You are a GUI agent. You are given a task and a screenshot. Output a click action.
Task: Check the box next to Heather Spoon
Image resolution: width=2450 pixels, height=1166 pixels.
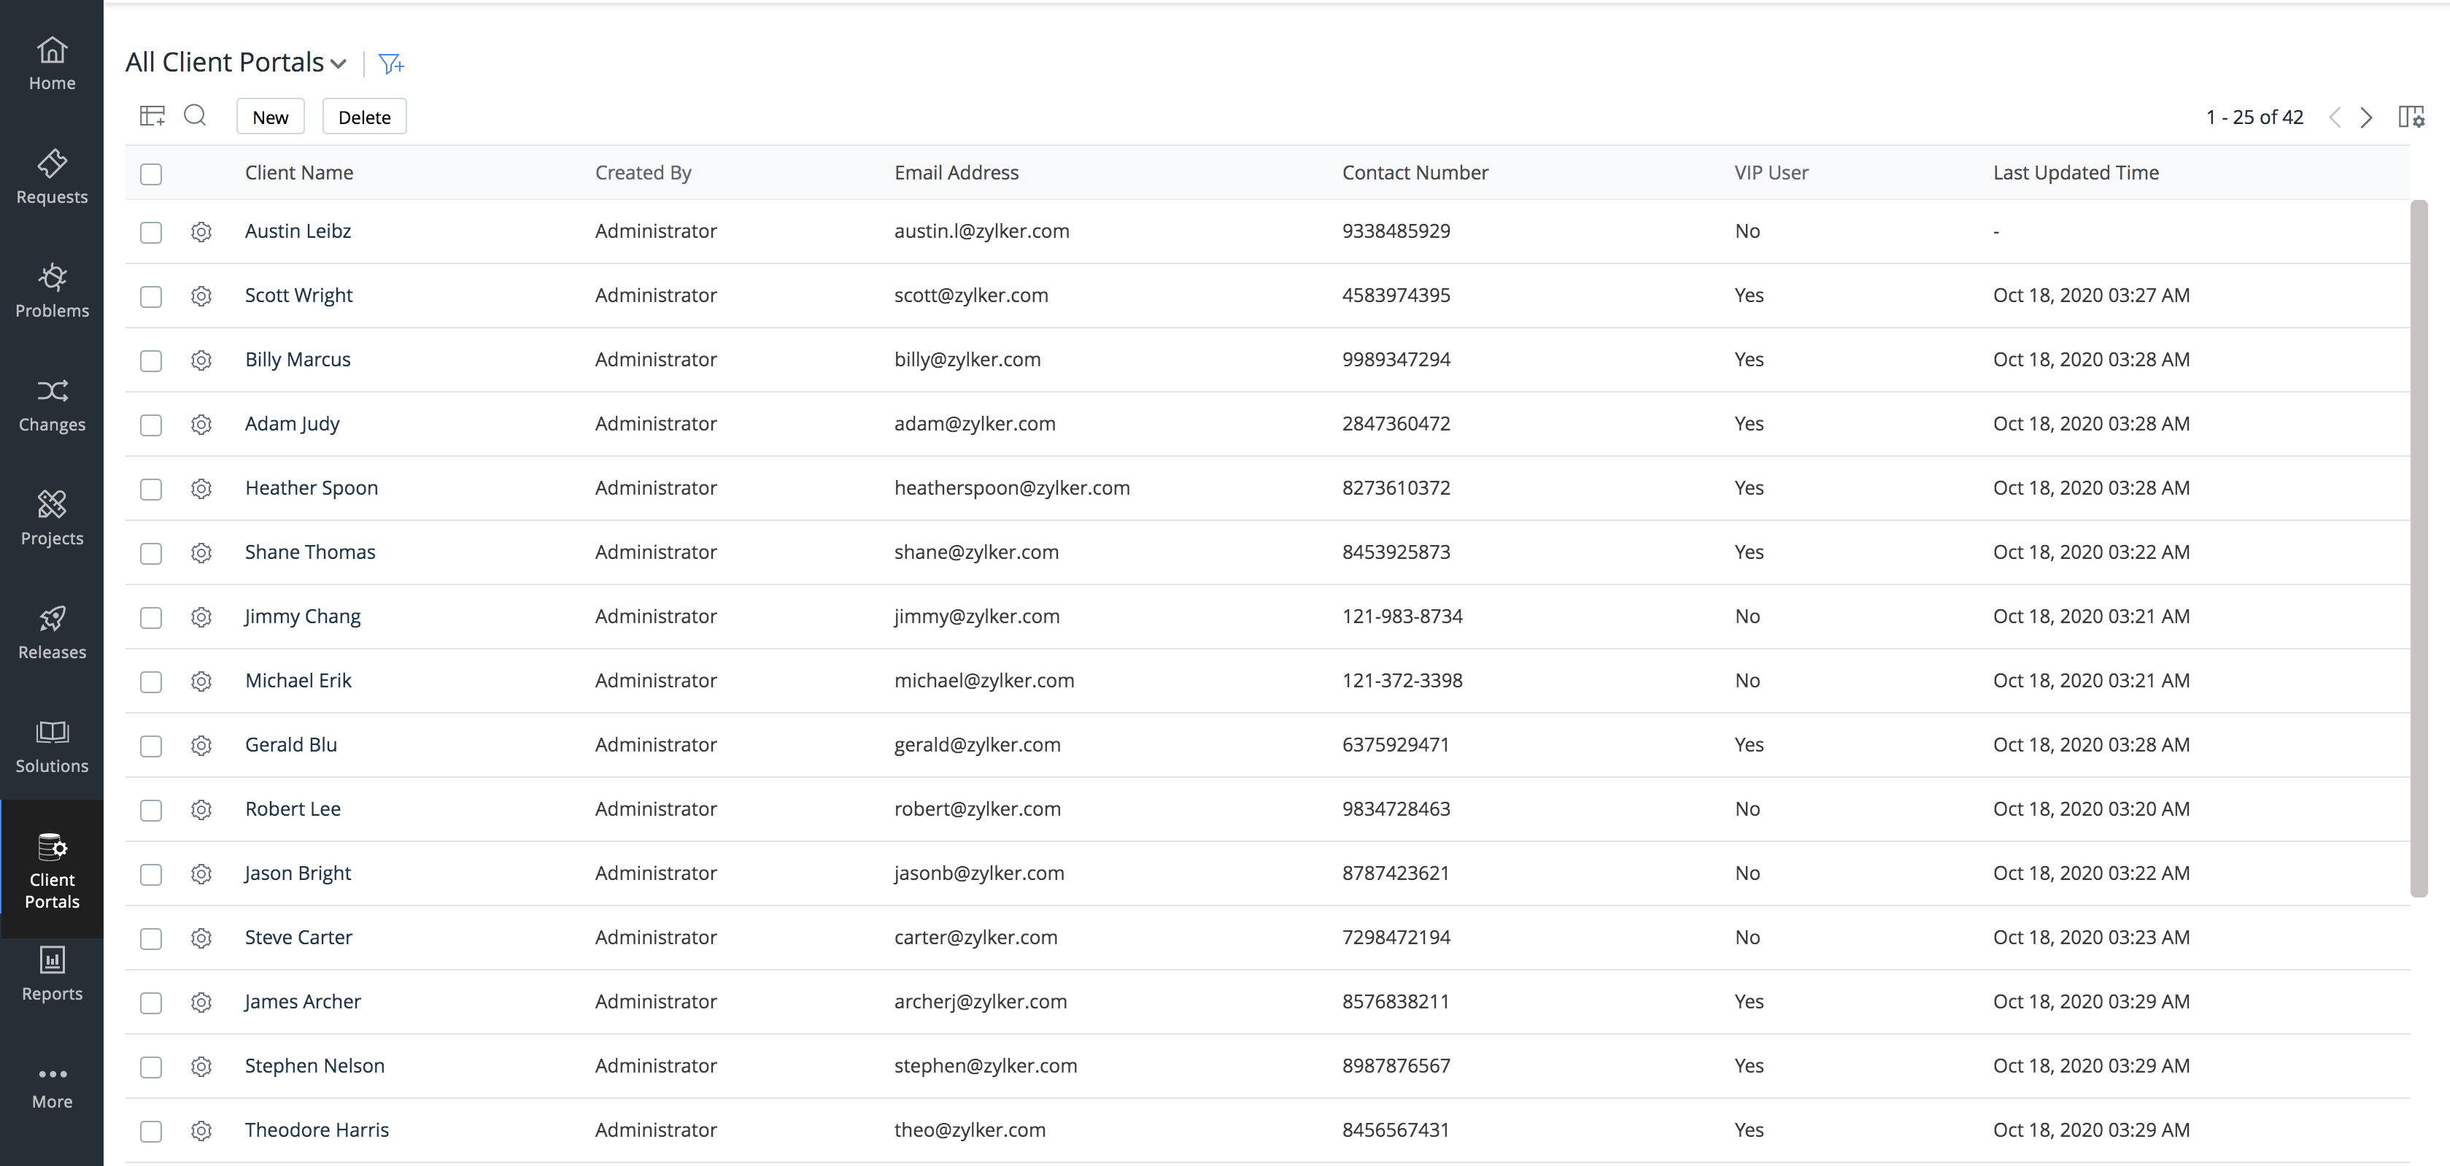click(x=151, y=489)
